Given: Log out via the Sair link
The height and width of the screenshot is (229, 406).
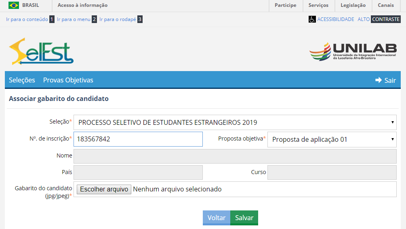Looking at the screenshot, I should point(390,80).
